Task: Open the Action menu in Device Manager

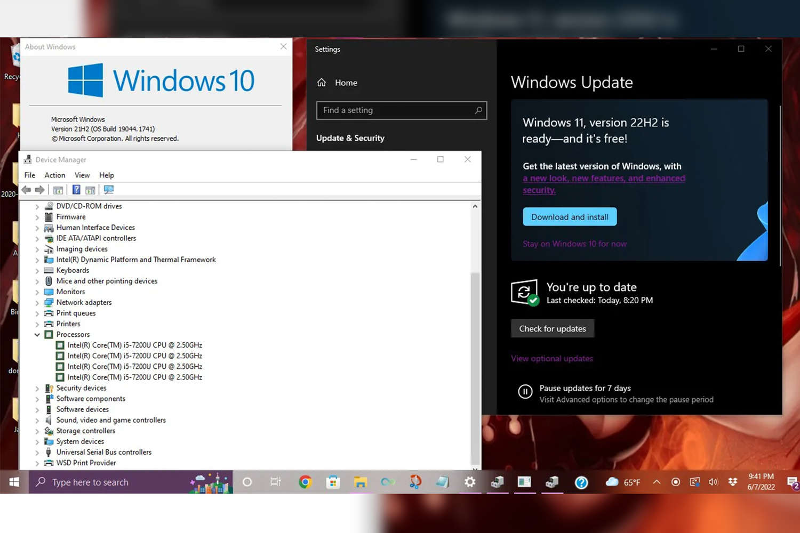Action: click(x=54, y=175)
